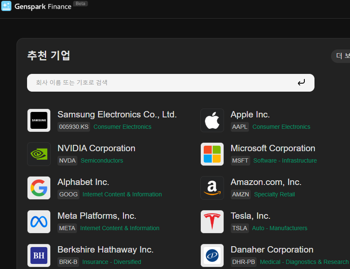Click Alphabet's Internet Content & Information label
Screen dimensions: 350x269
(x=122, y=194)
